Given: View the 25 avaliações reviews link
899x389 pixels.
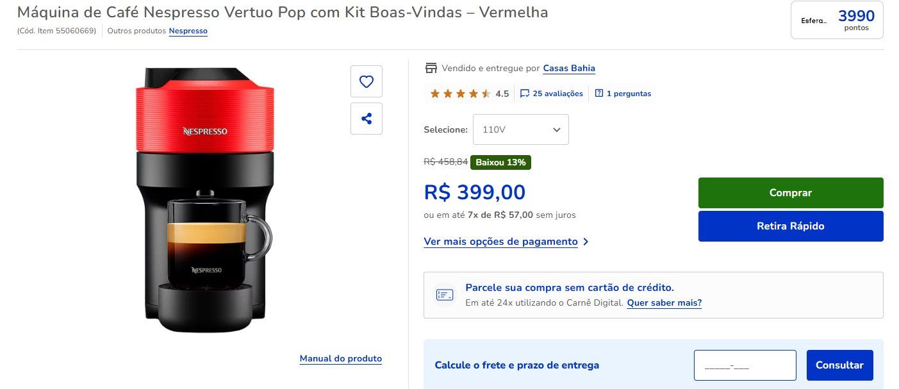Looking at the screenshot, I should pyautogui.click(x=557, y=94).
